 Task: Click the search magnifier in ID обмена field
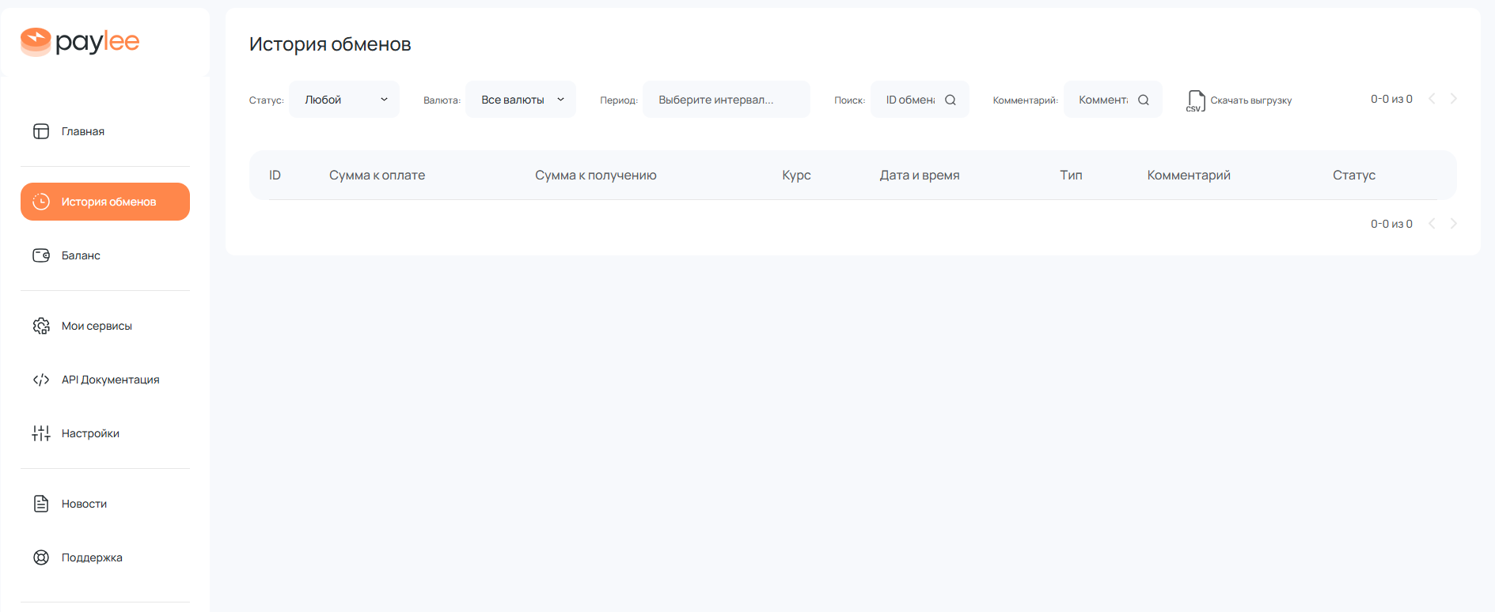pos(951,100)
